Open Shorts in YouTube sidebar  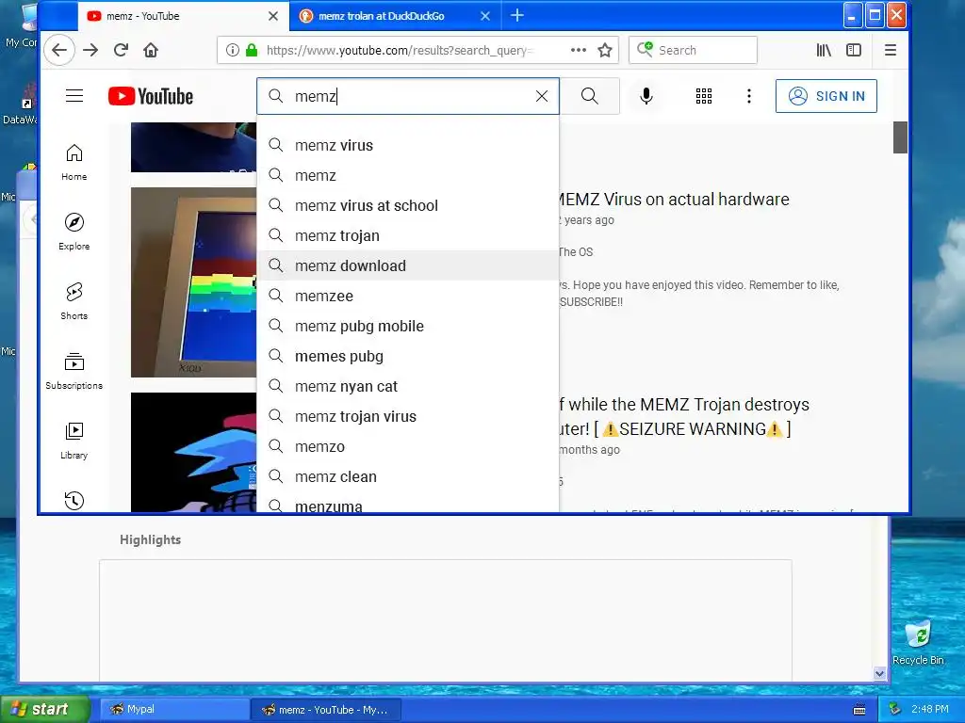coord(74,301)
